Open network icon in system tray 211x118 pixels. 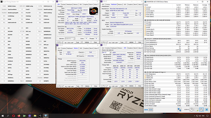coord(197,116)
